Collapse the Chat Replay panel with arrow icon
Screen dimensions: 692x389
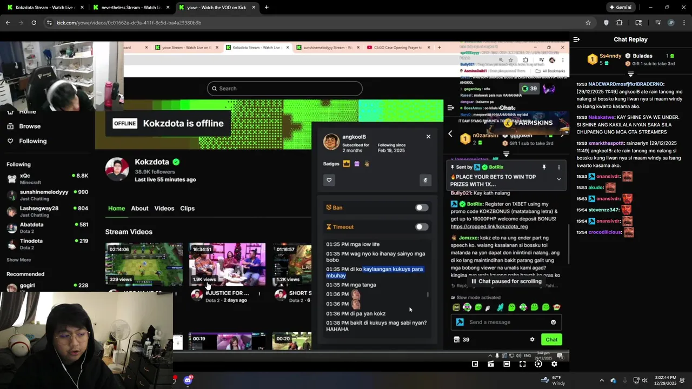click(x=576, y=39)
